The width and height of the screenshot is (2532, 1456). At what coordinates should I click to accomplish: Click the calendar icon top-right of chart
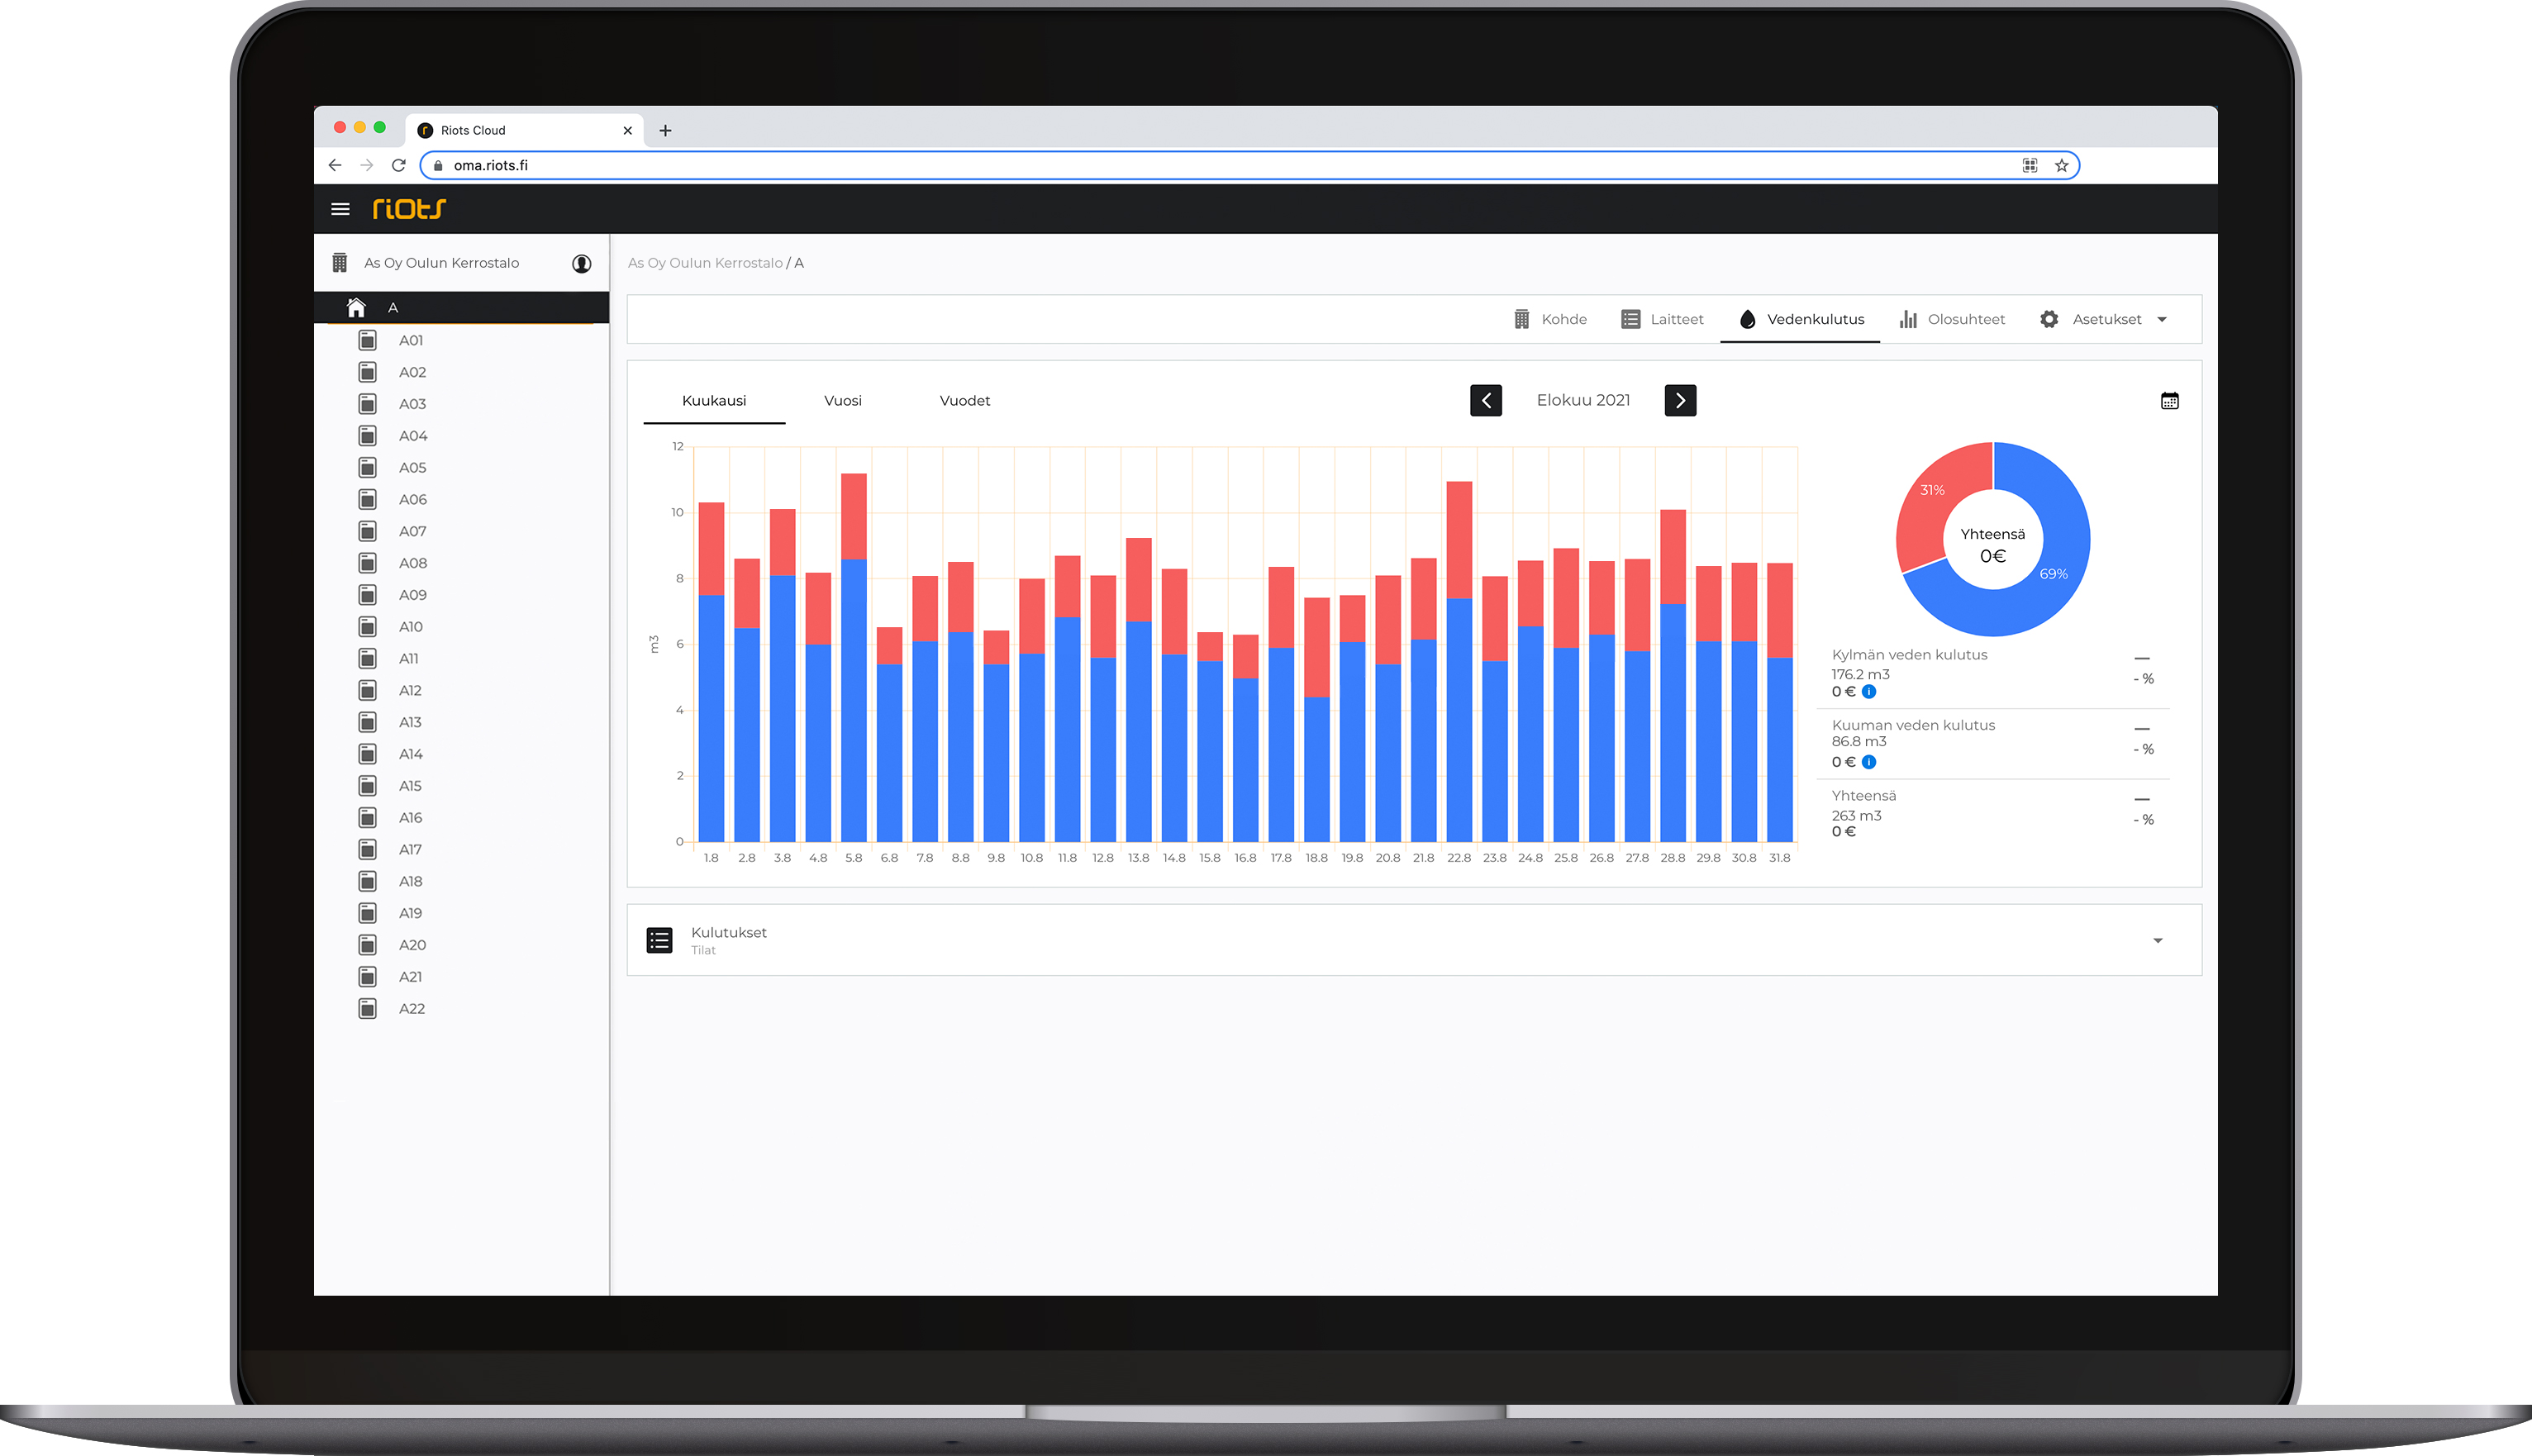[2170, 400]
